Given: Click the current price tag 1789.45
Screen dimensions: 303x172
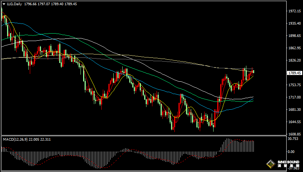Looking at the screenshot, I should coord(294,73).
